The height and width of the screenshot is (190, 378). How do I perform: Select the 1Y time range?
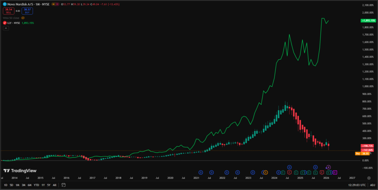tap(43, 185)
